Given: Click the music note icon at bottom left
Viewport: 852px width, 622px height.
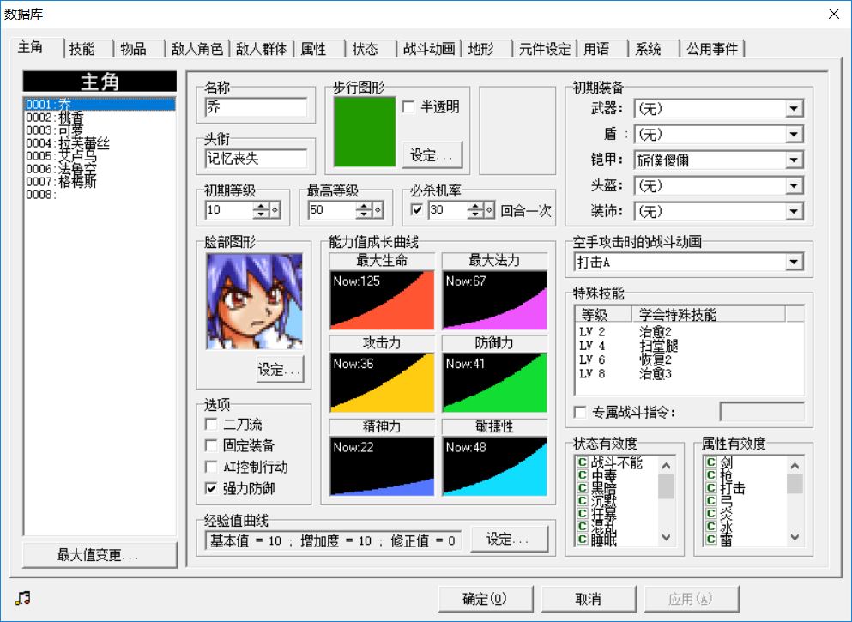Looking at the screenshot, I should (x=22, y=598).
